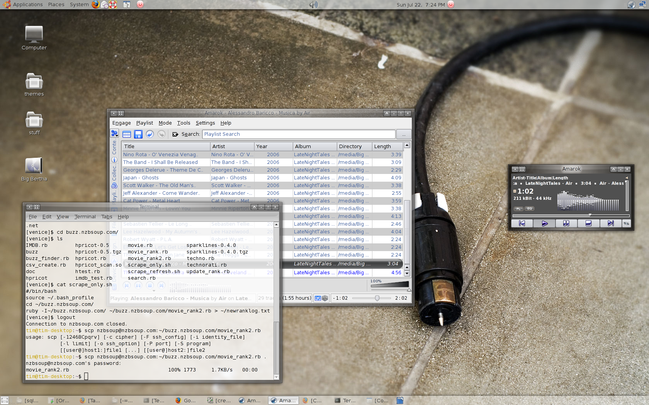The height and width of the screenshot is (405, 649).
Task: Open the Collection sidebar tab in Amarok
Action: (x=114, y=176)
